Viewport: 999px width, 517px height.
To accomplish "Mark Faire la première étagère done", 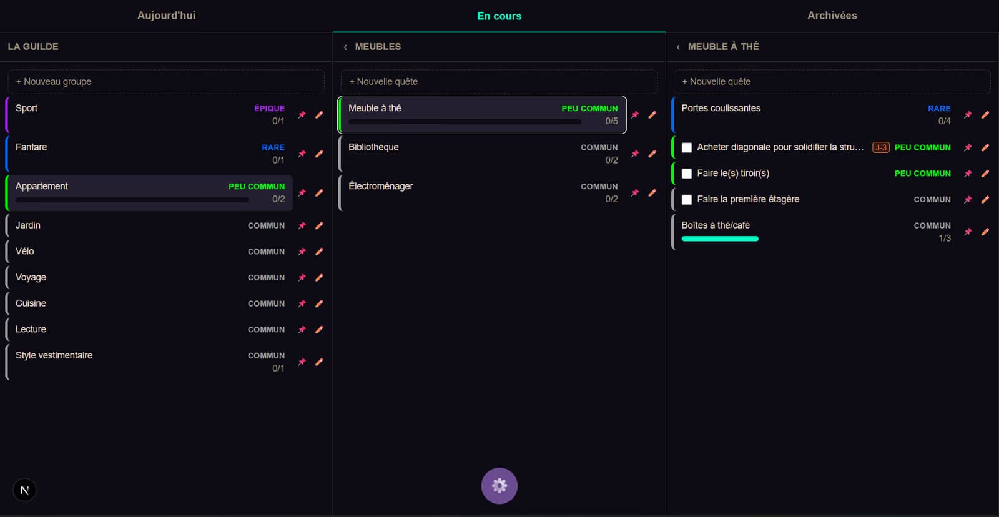I will point(687,200).
